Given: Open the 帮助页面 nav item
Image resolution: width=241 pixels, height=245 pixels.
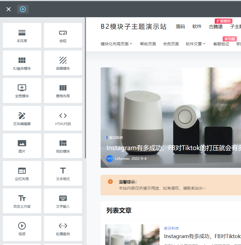Looking at the screenshot, I should 148,44.
